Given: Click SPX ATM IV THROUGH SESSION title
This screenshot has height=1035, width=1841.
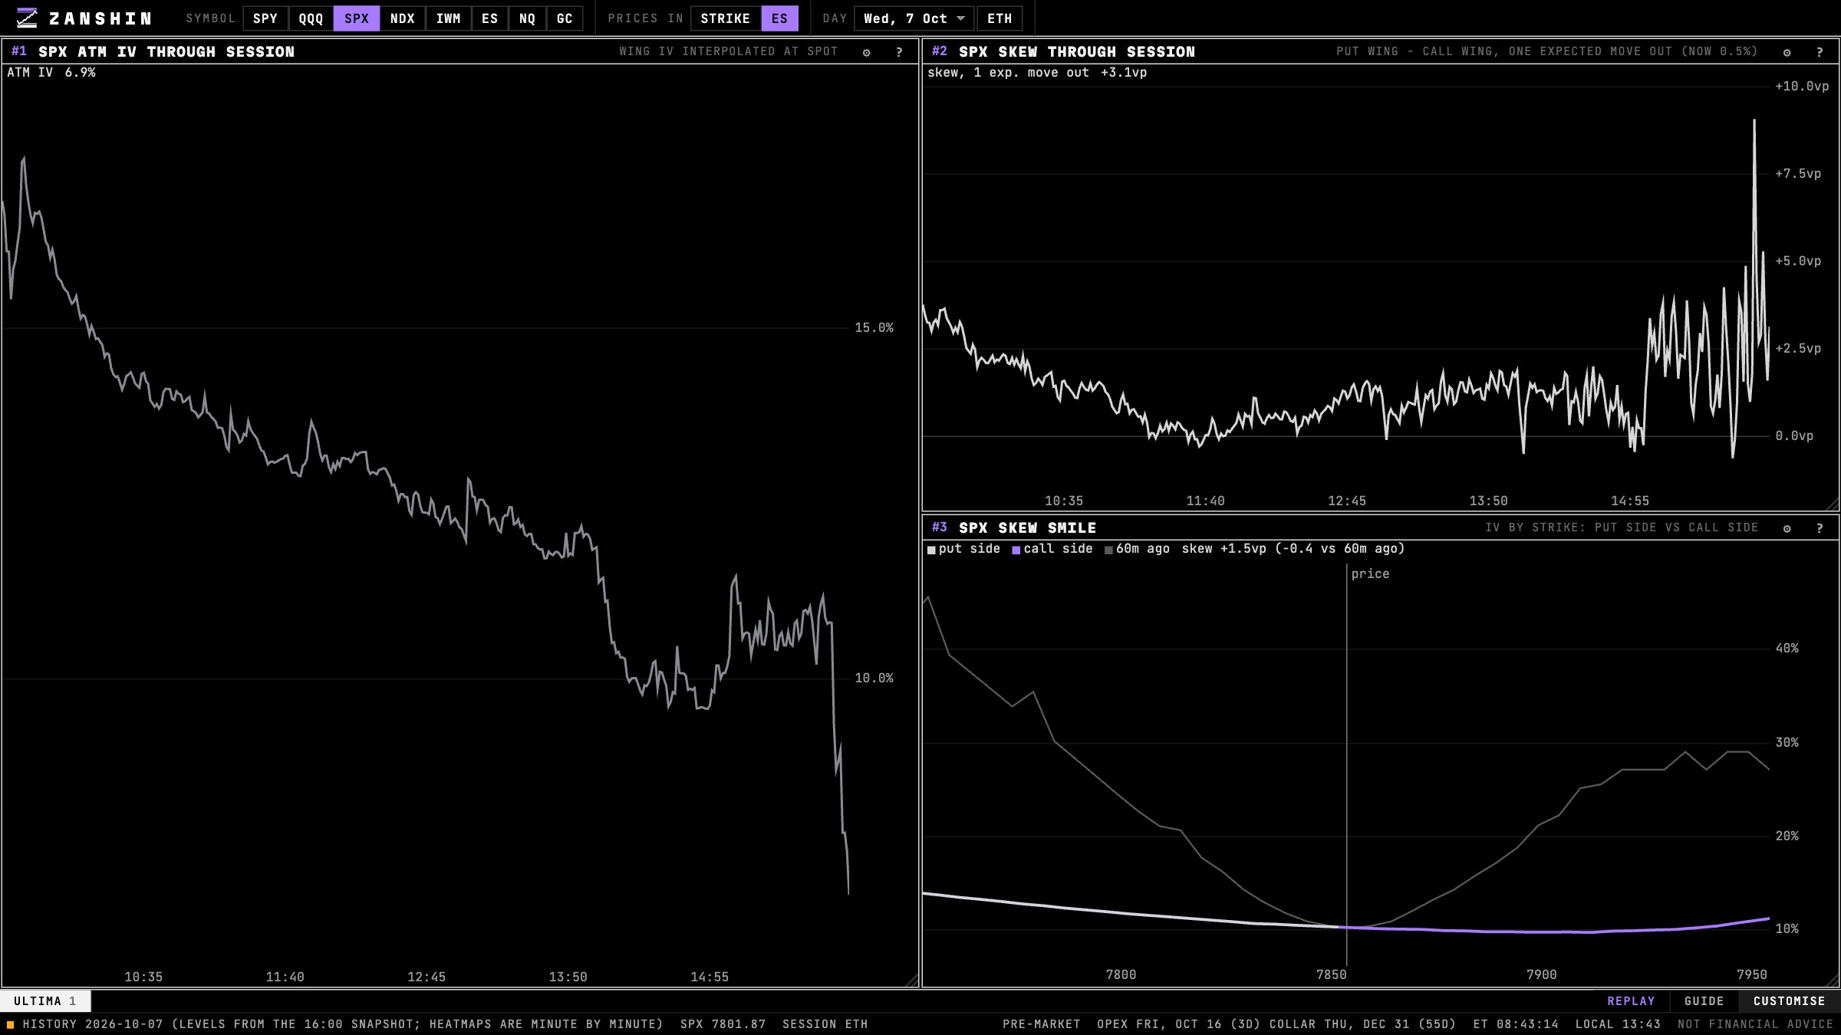Looking at the screenshot, I should tap(166, 52).
